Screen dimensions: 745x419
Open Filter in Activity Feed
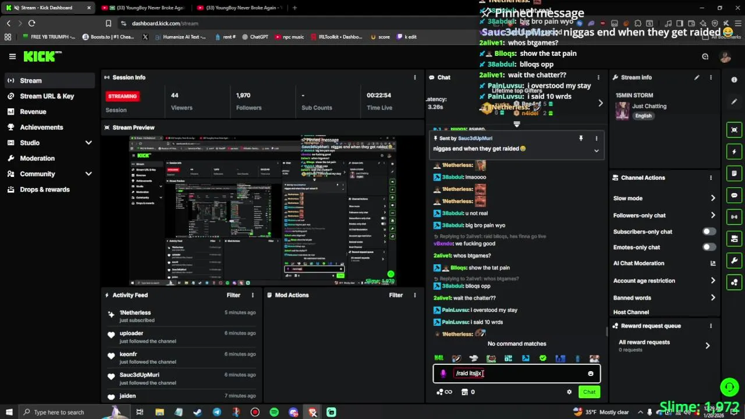pyautogui.click(x=233, y=295)
